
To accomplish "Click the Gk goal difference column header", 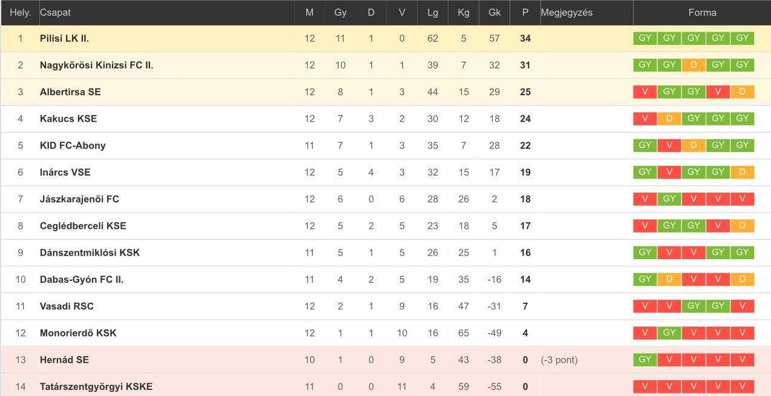I will point(494,13).
